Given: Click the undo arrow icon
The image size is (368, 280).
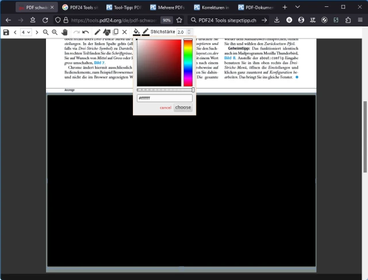Looking at the screenshot, I should click(86, 32).
